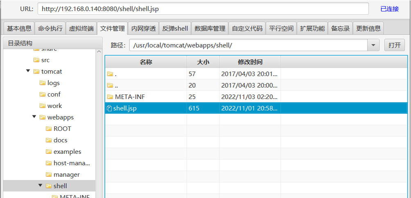Image resolution: width=411 pixels, height=198 pixels.
Task: Collapse the webapps tree node
Action: click(34, 117)
